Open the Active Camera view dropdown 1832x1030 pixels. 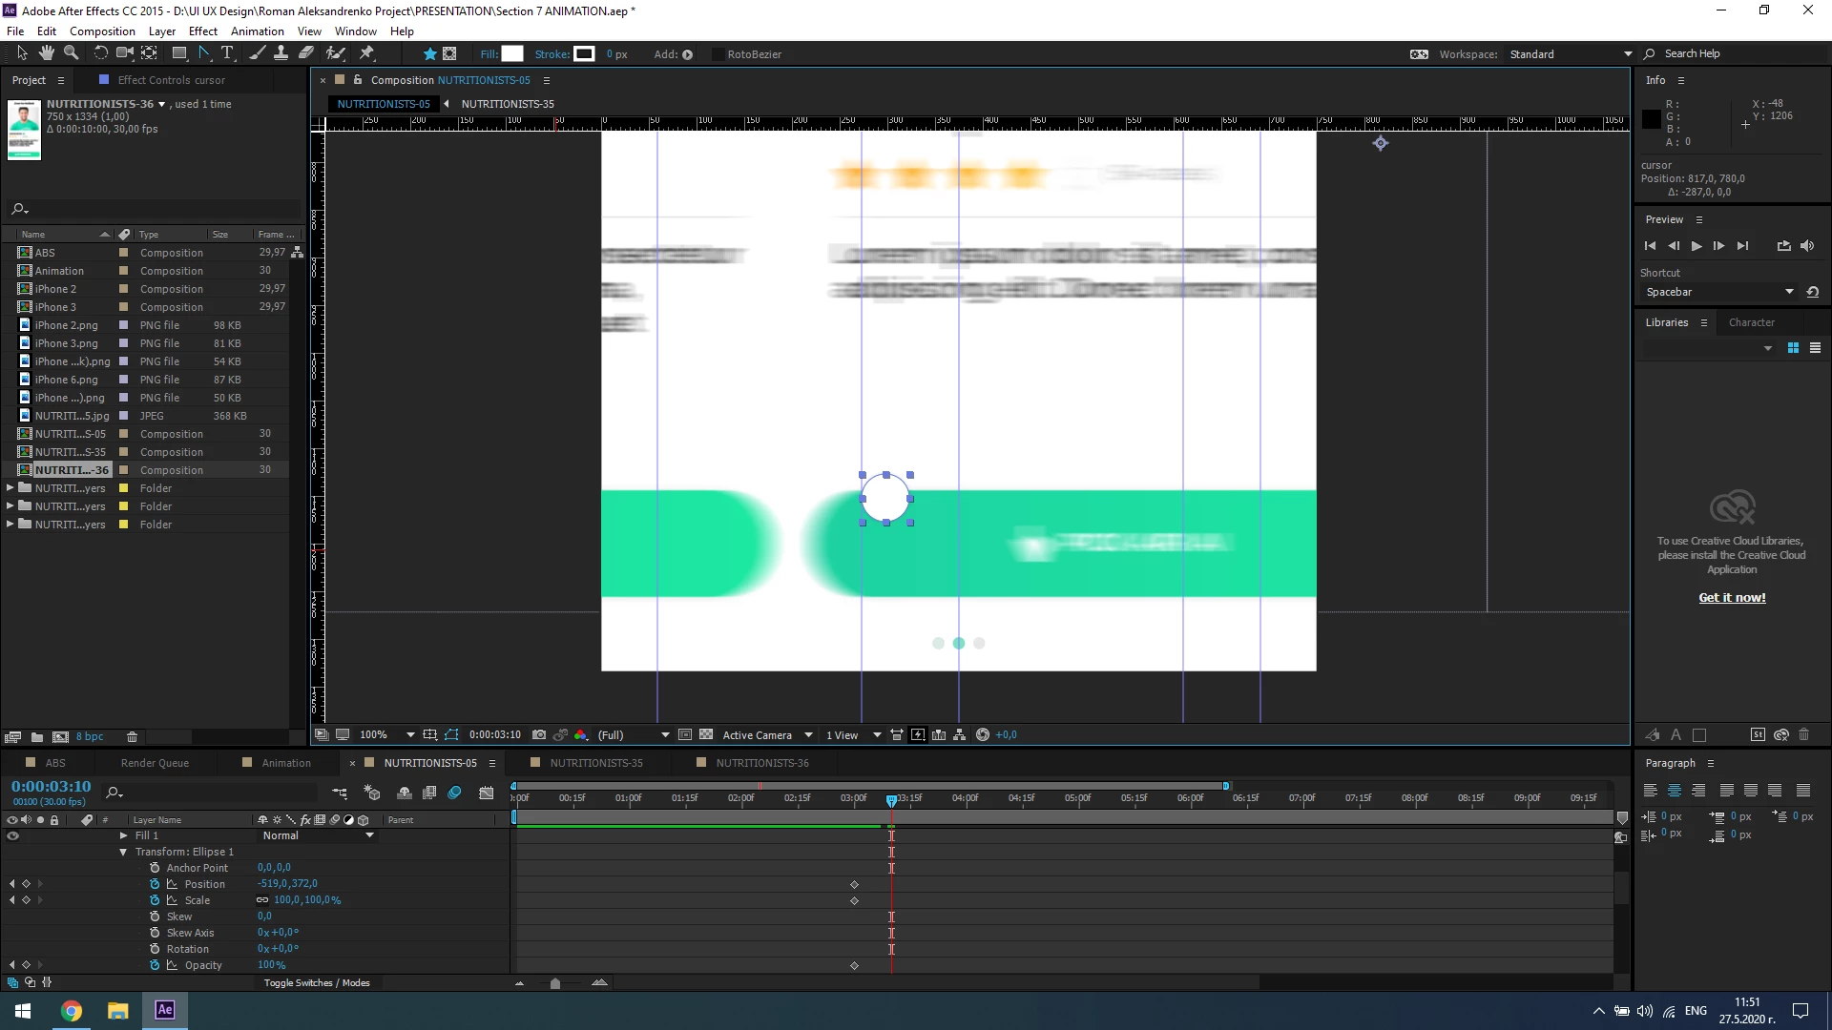767,735
